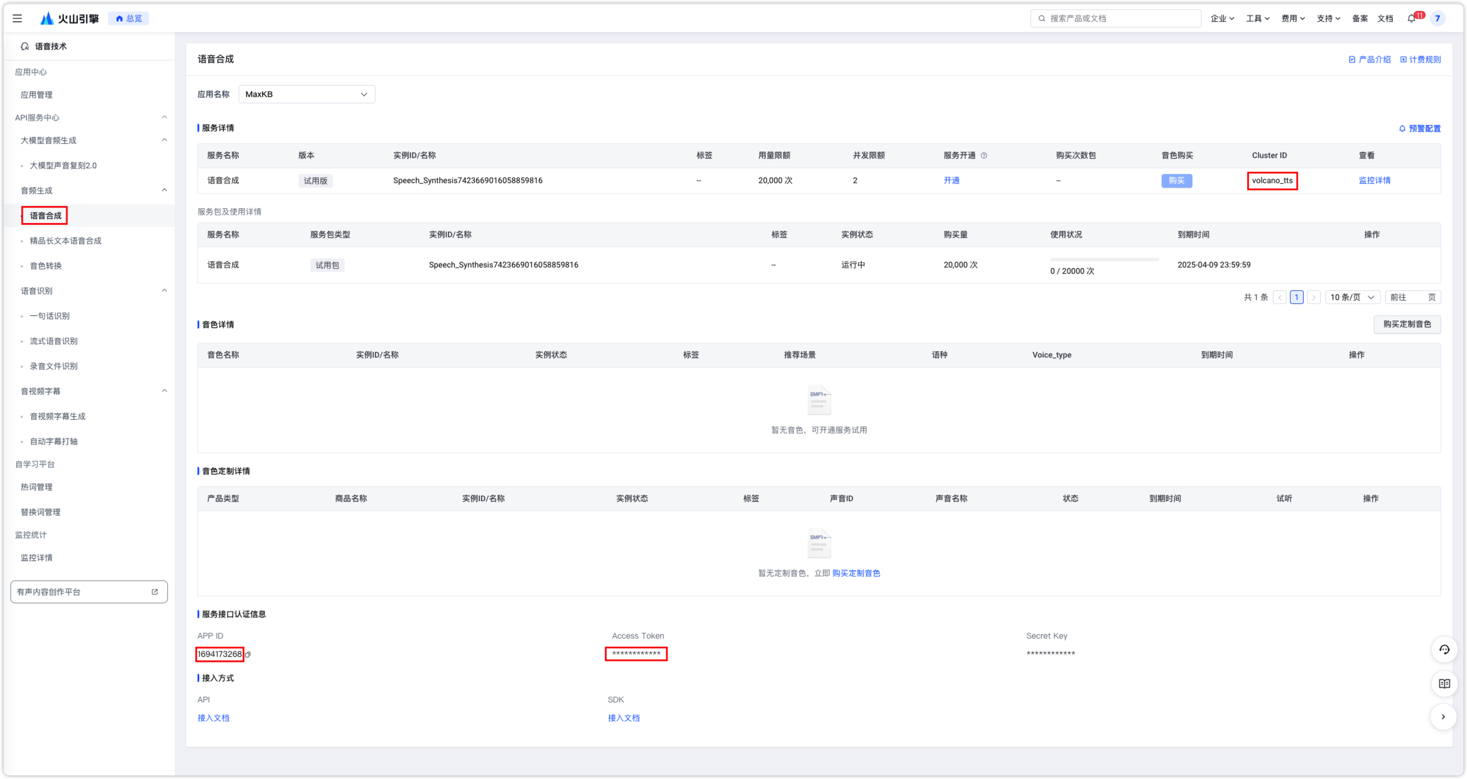The height and width of the screenshot is (779, 1467).
Task: Click the 服务开通 help question icon
Action: coord(984,156)
